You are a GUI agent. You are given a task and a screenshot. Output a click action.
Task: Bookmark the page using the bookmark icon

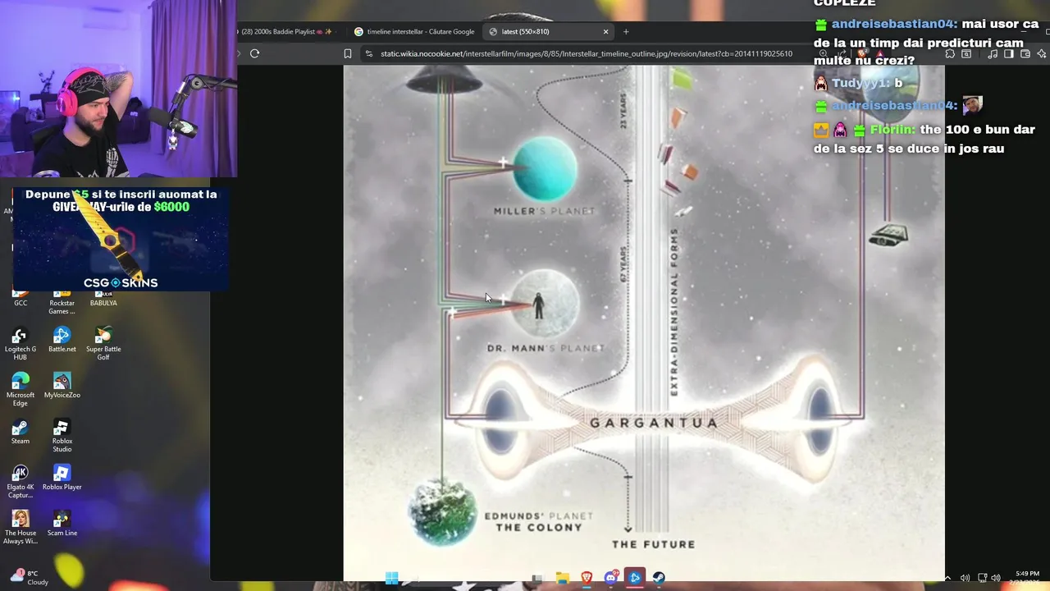click(x=348, y=53)
